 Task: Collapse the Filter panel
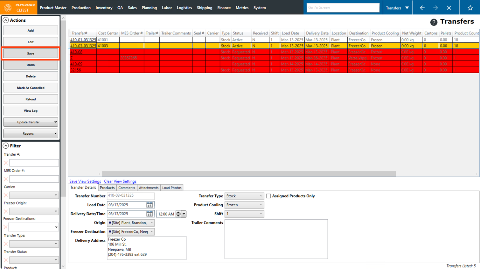point(6,146)
